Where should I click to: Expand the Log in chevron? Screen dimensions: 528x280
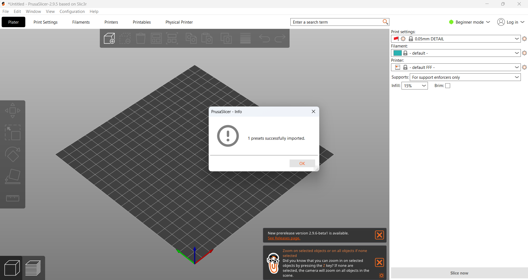tap(522, 22)
